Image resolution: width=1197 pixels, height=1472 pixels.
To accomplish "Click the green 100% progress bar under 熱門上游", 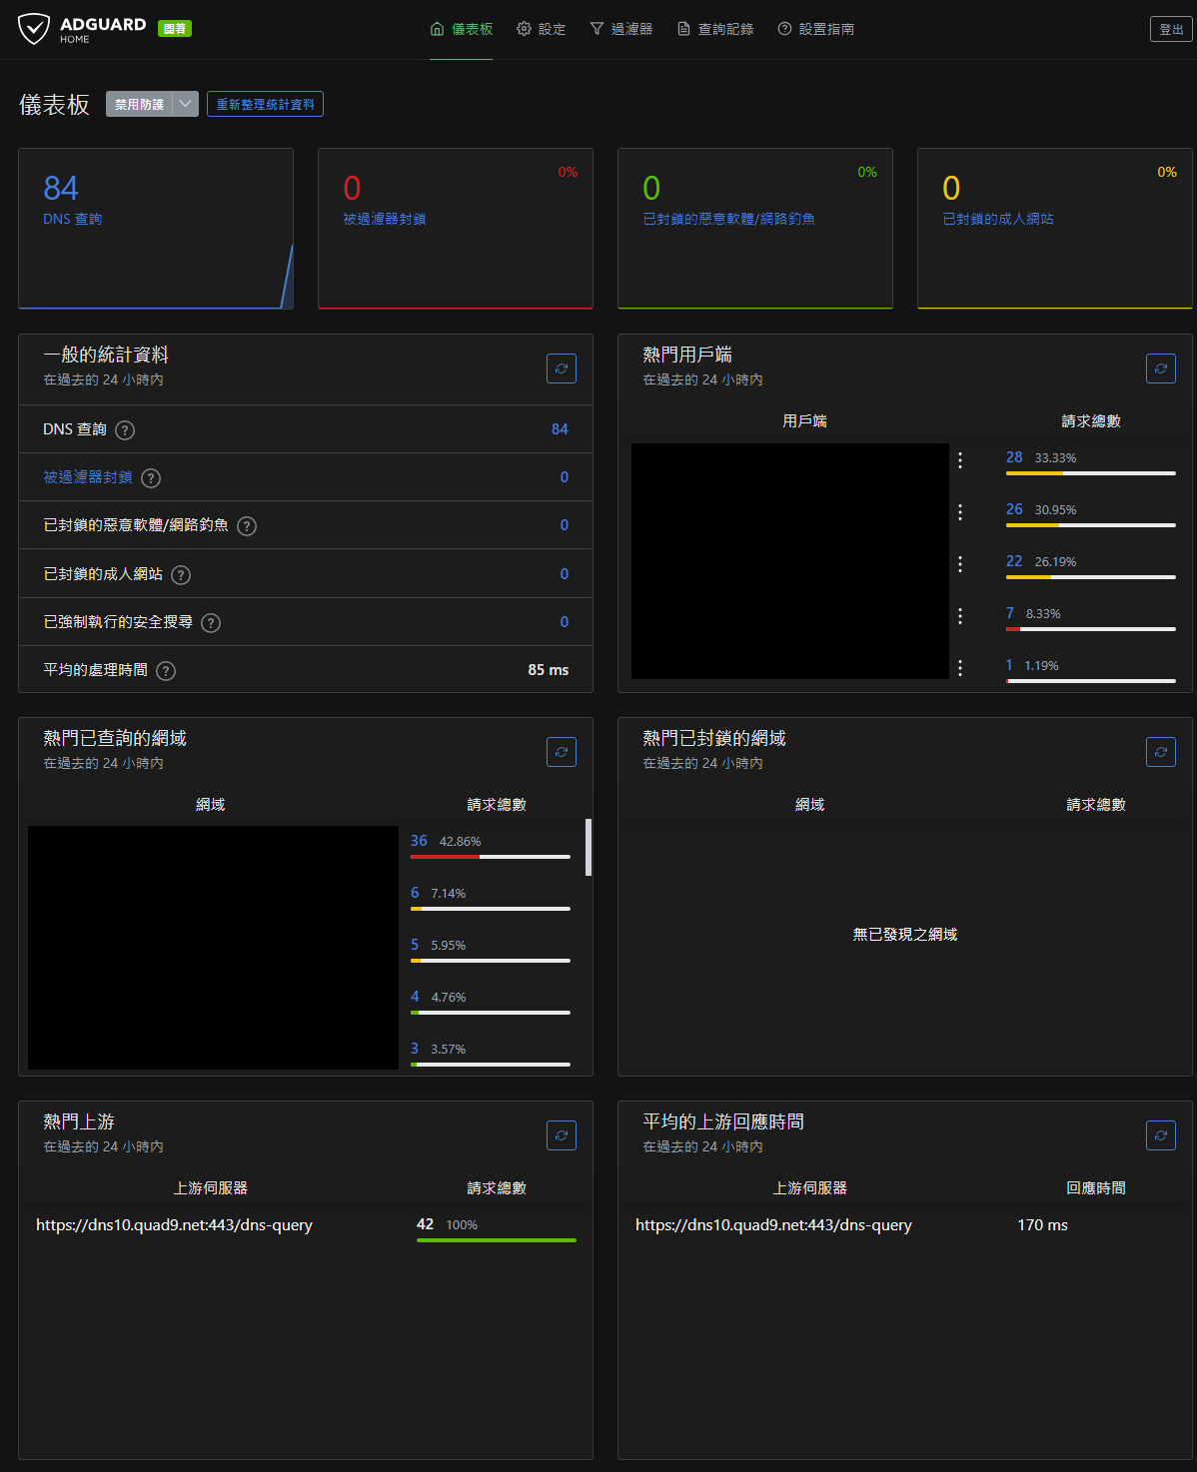I will [497, 1239].
